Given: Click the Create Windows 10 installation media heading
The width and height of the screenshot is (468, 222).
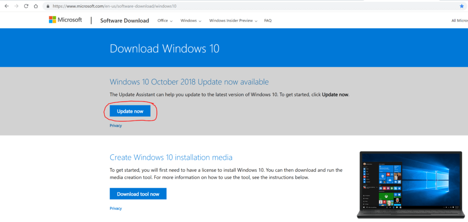Looking at the screenshot, I should pos(171,157).
